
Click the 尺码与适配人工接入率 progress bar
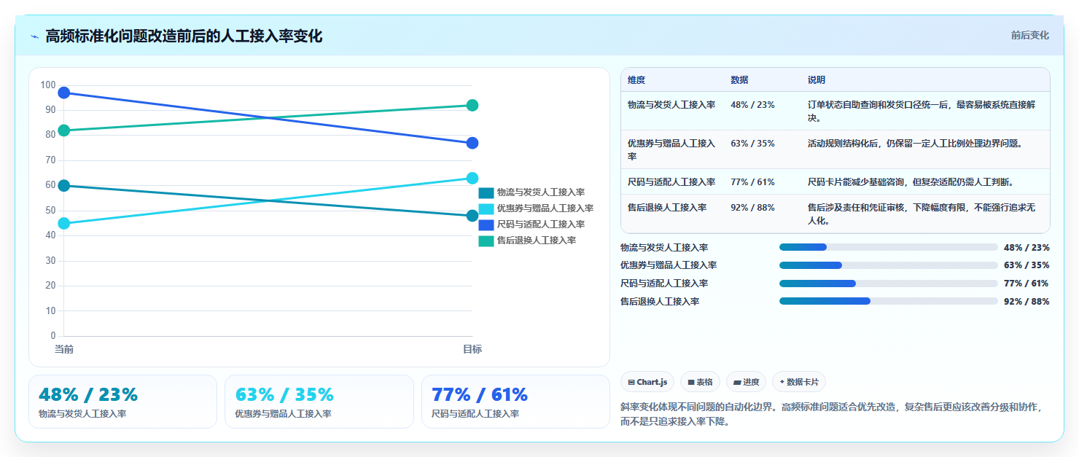point(889,283)
